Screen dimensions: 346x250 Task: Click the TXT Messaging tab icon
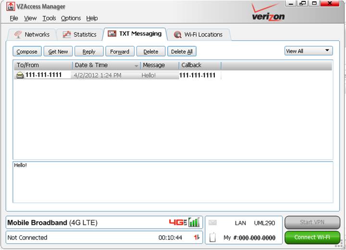point(112,34)
